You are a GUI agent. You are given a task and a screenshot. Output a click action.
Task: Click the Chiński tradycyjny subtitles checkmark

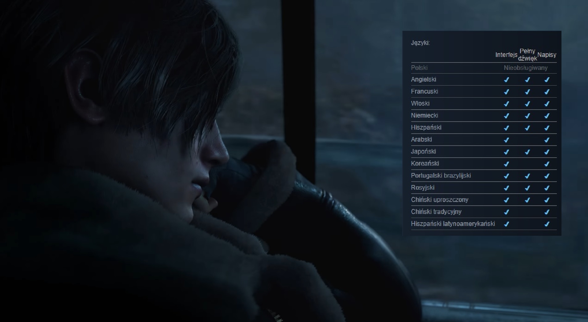point(547,212)
